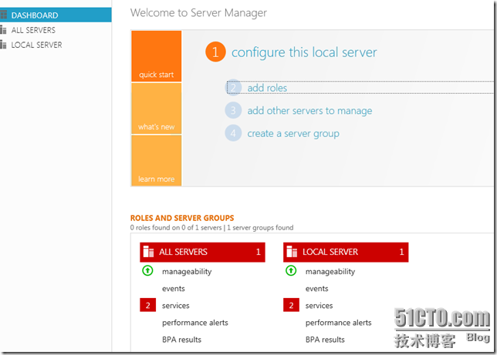This screenshot has height=355, width=497.
Task: Open manageability under All Servers
Action: tap(187, 272)
